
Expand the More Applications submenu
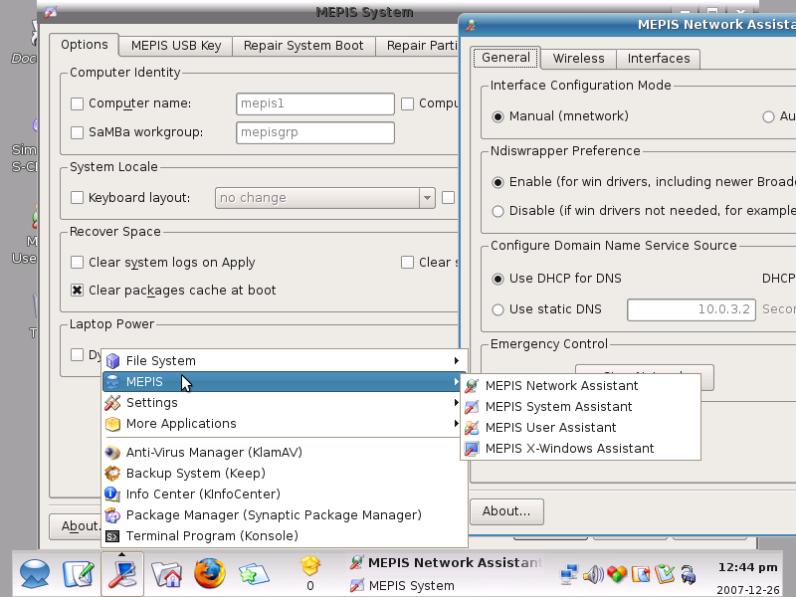285,424
